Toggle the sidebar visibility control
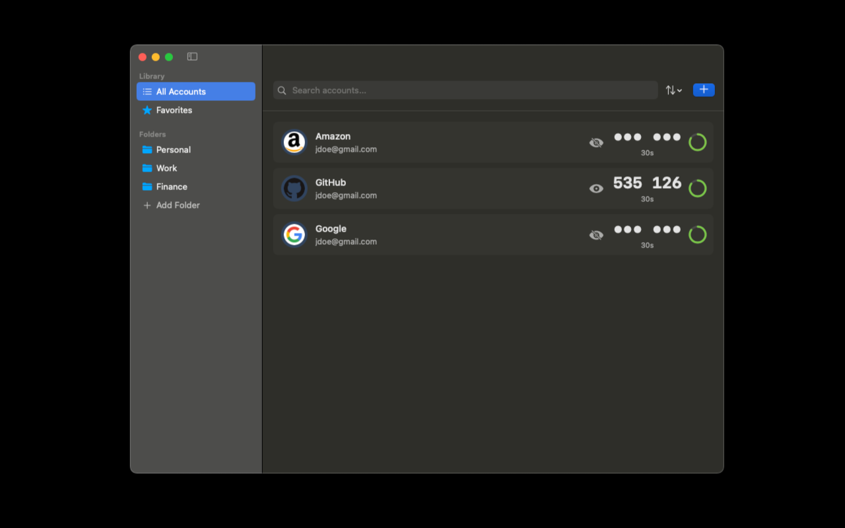The width and height of the screenshot is (845, 528). click(x=191, y=56)
